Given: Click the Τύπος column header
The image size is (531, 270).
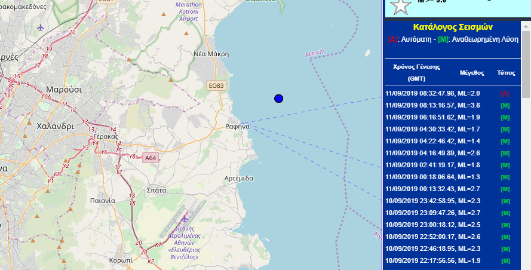Looking at the screenshot, I should pos(505,72).
